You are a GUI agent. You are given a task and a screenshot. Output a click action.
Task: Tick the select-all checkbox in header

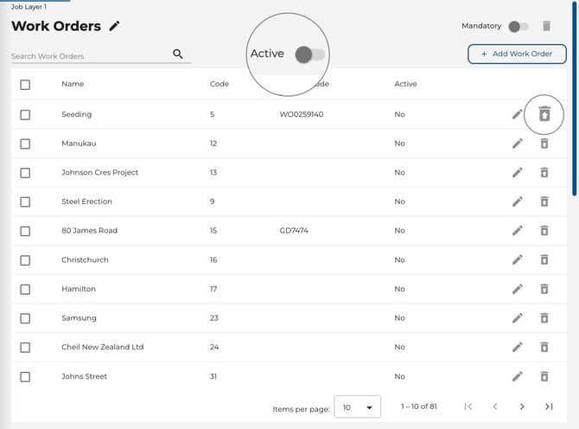25,85
